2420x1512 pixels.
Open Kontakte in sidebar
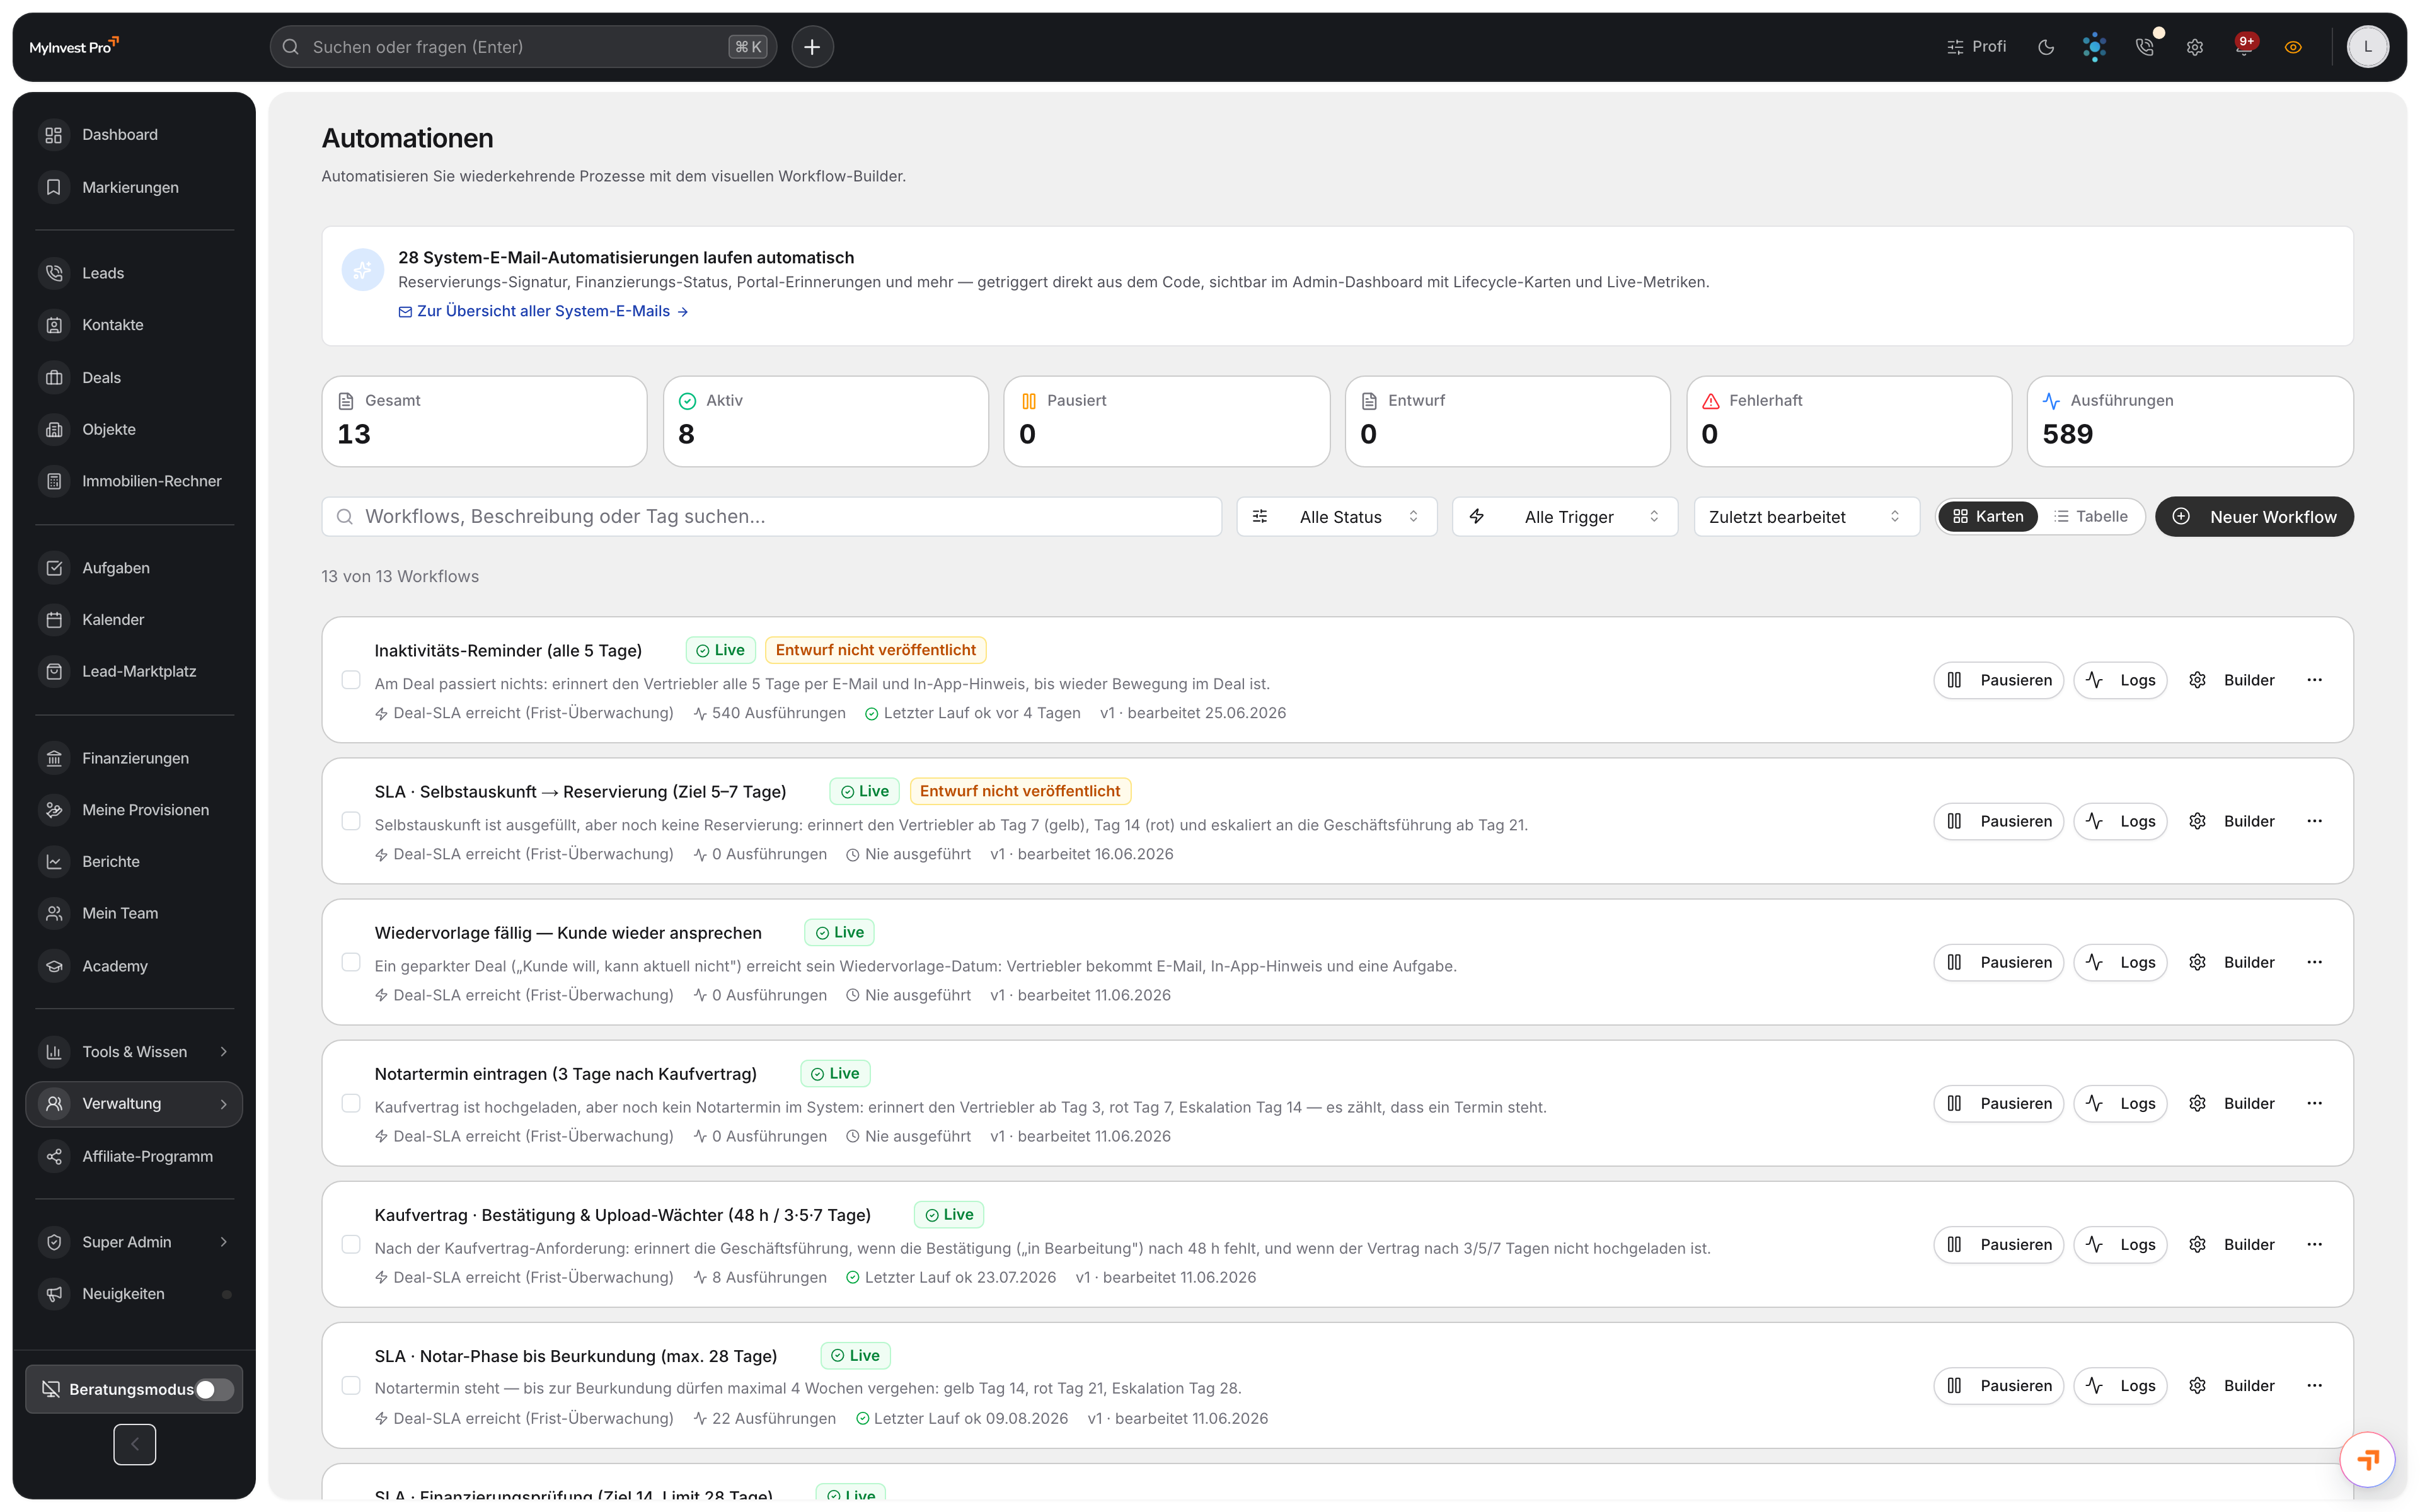pos(134,325)
